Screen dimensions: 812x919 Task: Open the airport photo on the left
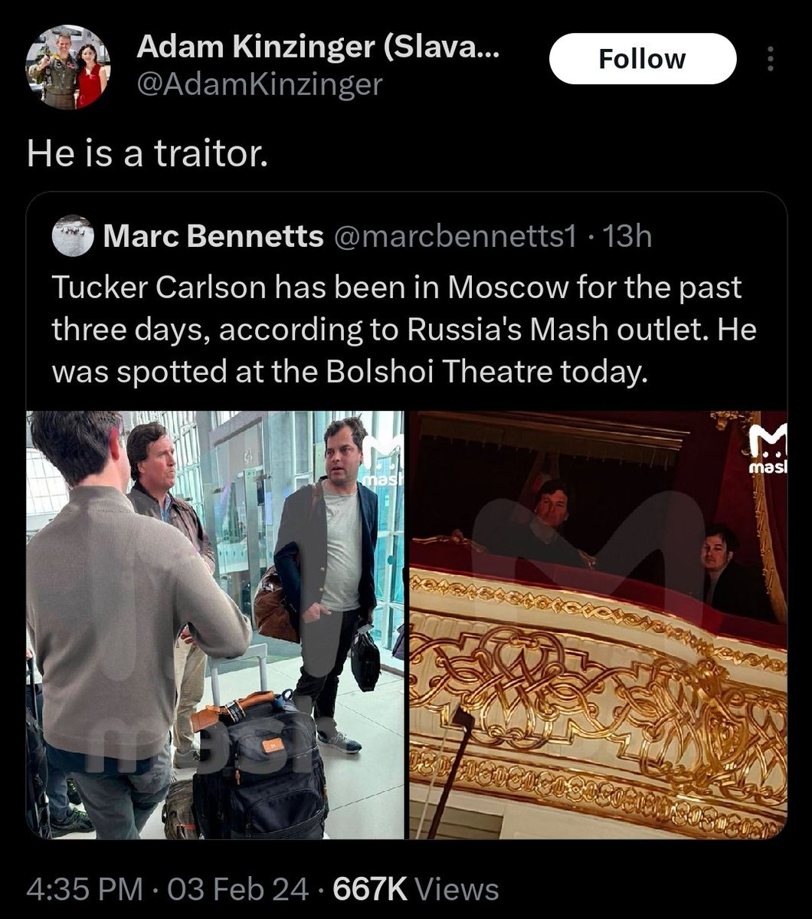214,625
